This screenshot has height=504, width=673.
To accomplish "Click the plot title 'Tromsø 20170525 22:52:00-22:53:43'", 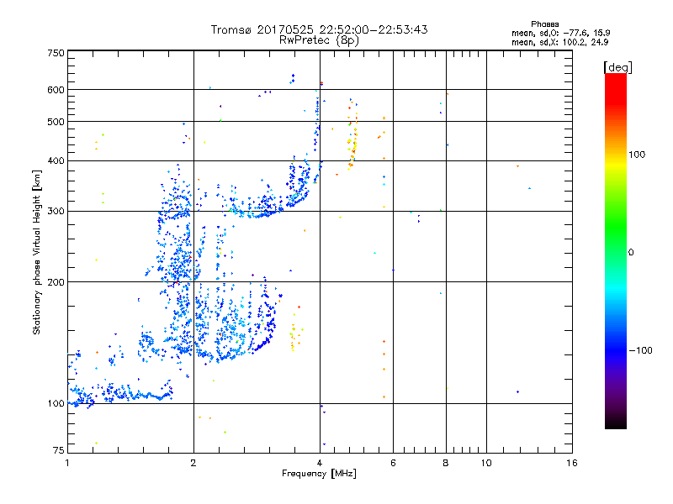I will pos(319,29).
